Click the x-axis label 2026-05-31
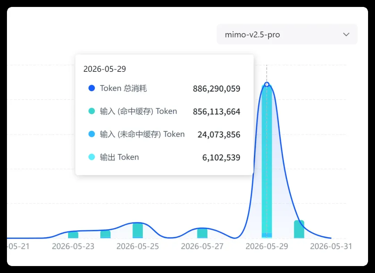This screenshot has width=375, height=273. coord(331,246)
